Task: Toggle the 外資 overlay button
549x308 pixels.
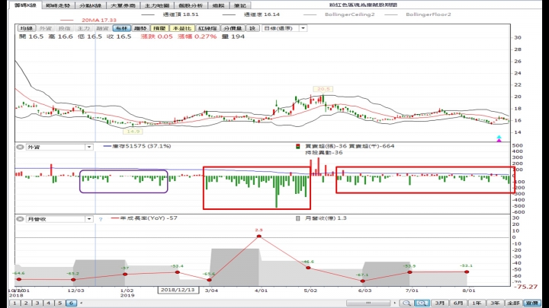Action: click(x=45, y=28)
